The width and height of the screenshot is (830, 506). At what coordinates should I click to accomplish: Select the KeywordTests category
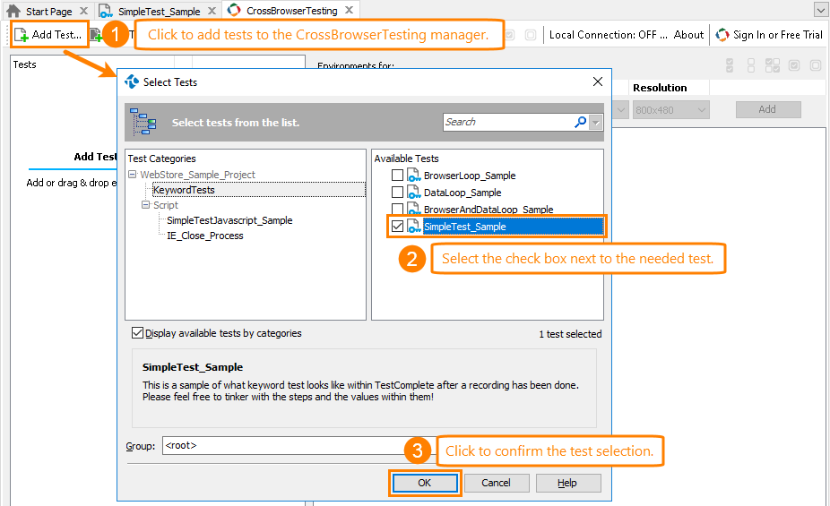click(184, 190)
